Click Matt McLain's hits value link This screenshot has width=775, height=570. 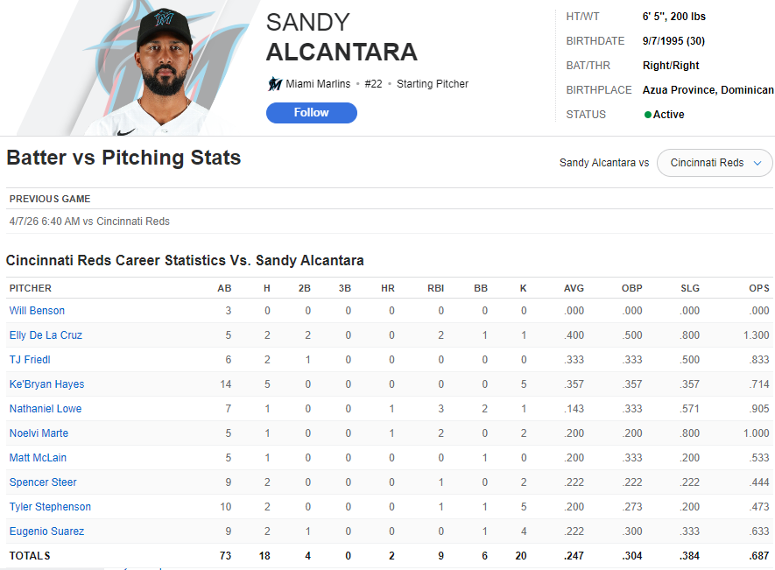coord(267,458)
